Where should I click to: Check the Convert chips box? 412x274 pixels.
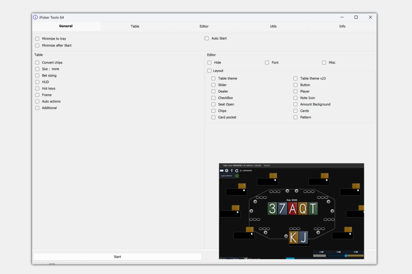pos(37,63)
